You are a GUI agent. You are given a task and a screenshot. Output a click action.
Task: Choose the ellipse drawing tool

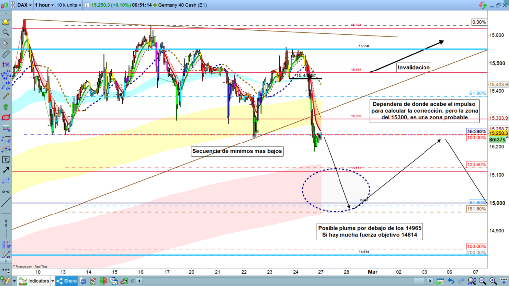(x=6, y=118)
